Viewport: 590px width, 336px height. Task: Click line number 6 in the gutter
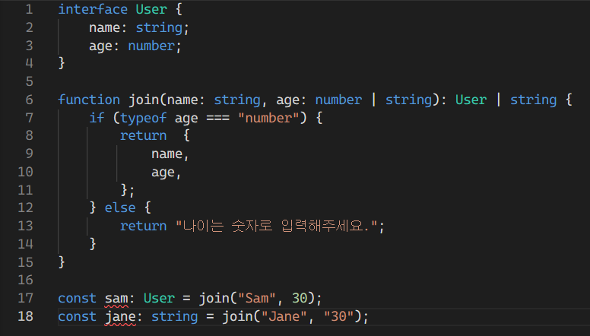[x=30, y=100]
